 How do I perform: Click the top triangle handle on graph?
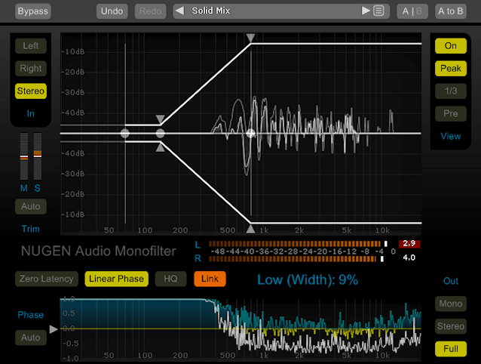[251, 37]
